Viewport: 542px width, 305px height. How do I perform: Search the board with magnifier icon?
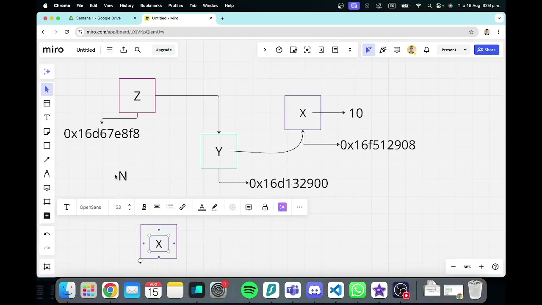click(138, 50)
